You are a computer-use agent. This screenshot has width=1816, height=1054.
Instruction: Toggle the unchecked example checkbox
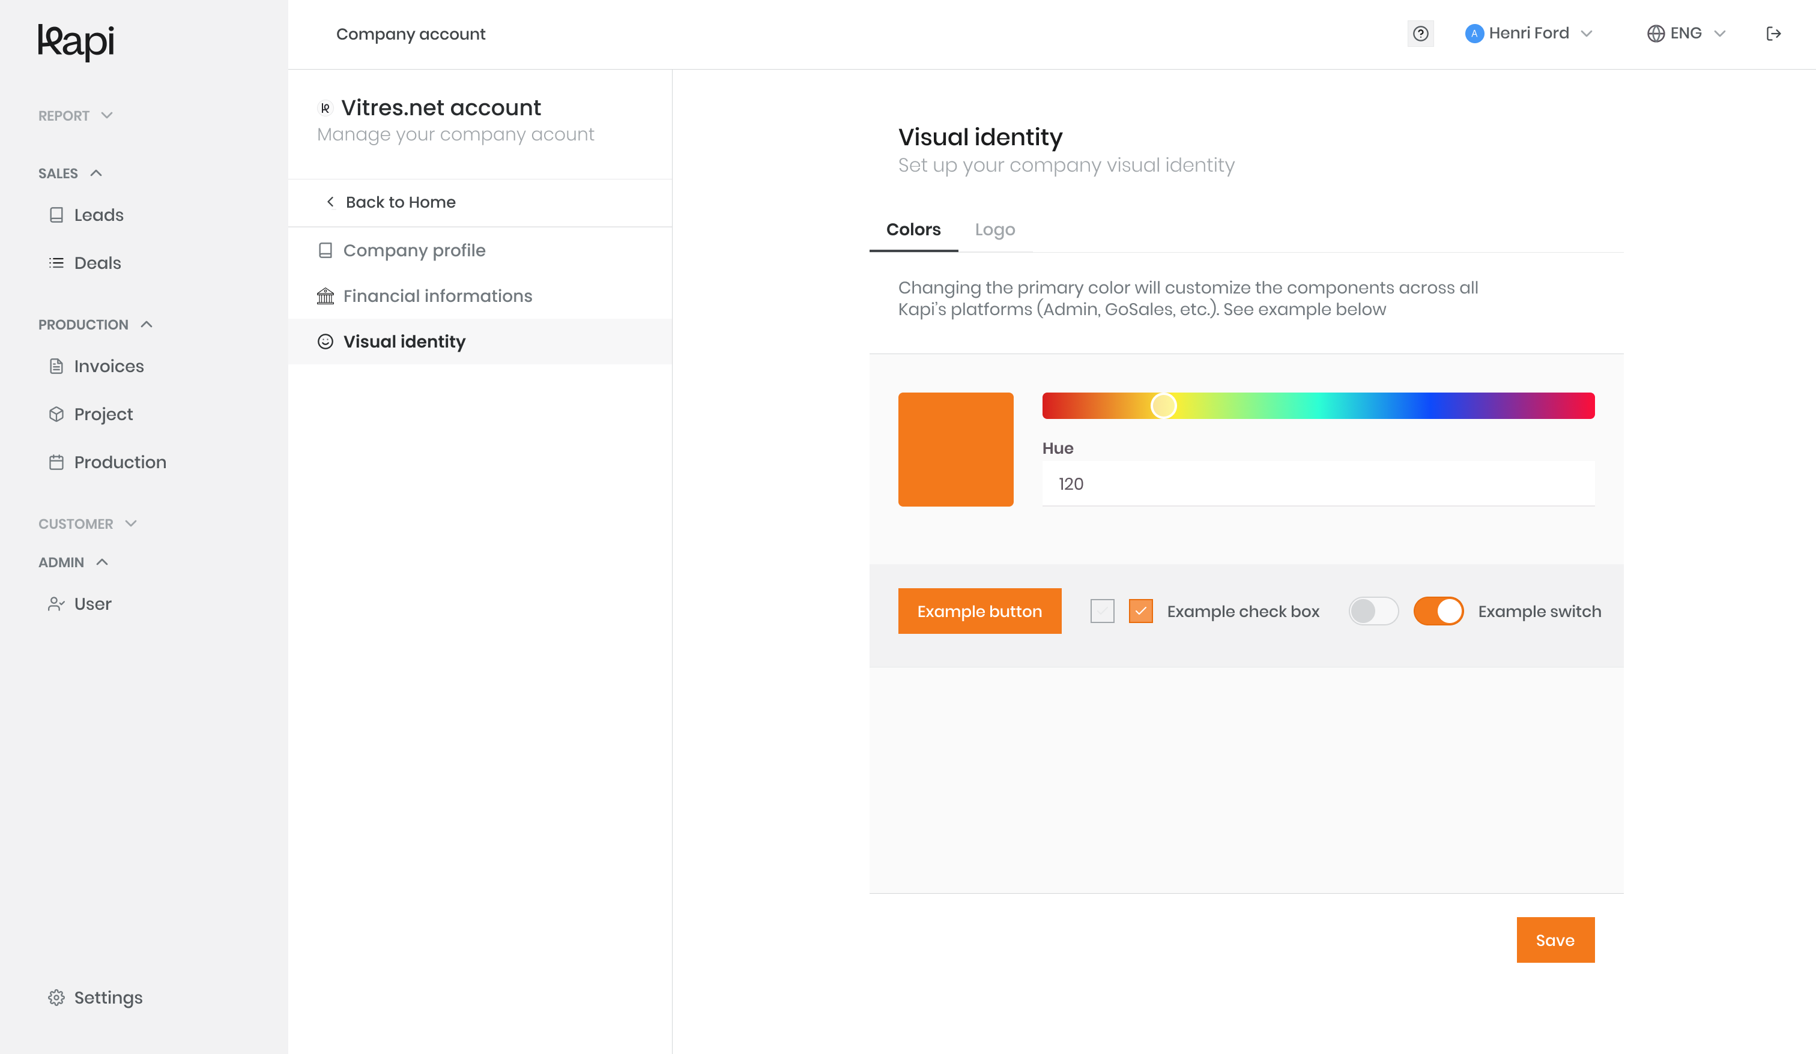coord(1102,611)
